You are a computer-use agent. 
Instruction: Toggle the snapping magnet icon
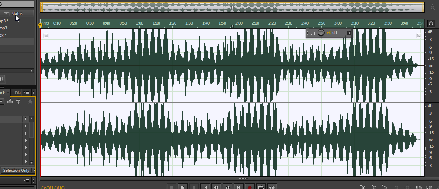(x=431, y=23)
